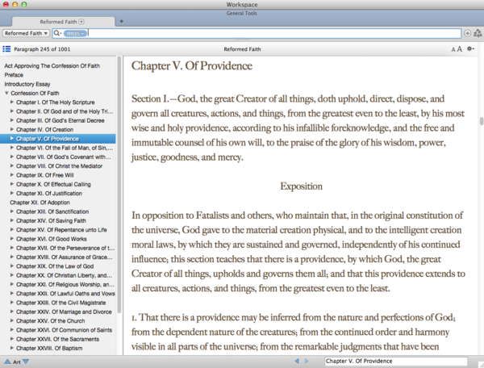Click the table of contents scrollbar
Viewport: 484px width, 368px height.
point(119,186)
